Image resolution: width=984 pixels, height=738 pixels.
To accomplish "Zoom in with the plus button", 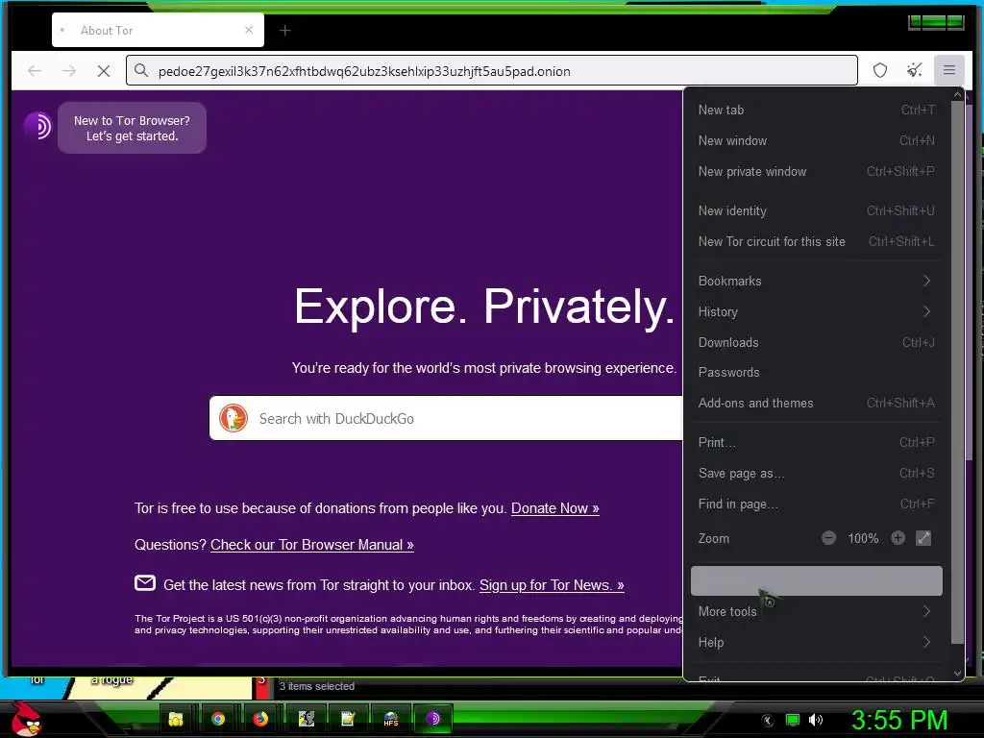I will coord(898,538).
